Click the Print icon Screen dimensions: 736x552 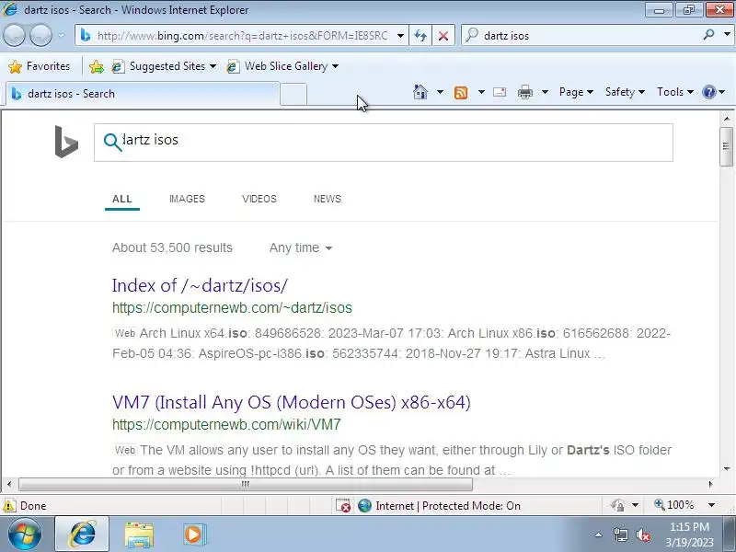524,93
